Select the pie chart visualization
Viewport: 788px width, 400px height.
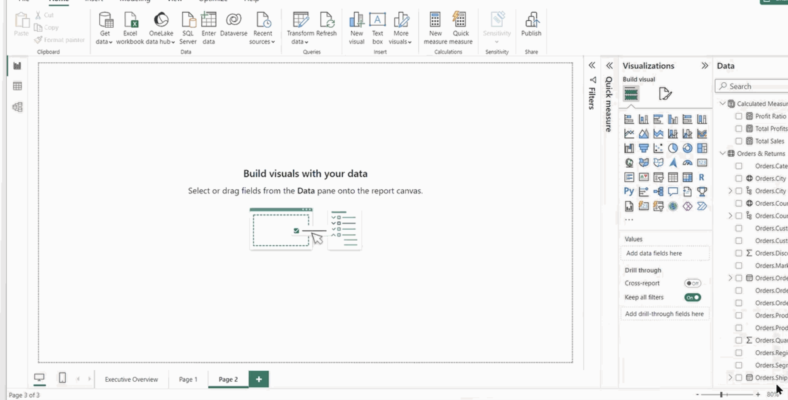pos(673,148)
